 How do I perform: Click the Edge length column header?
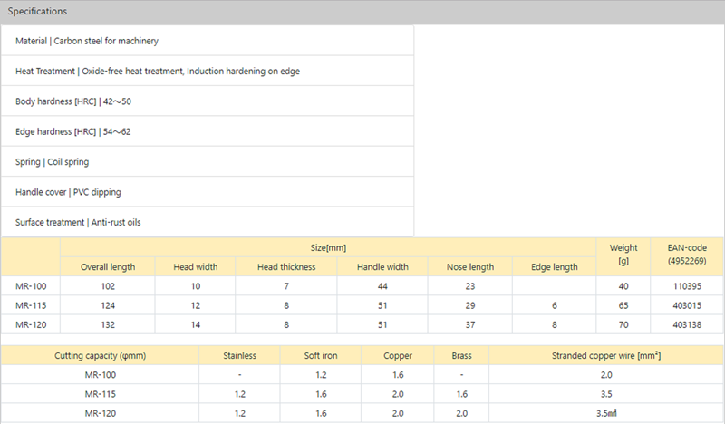click(x=553, y=266)
